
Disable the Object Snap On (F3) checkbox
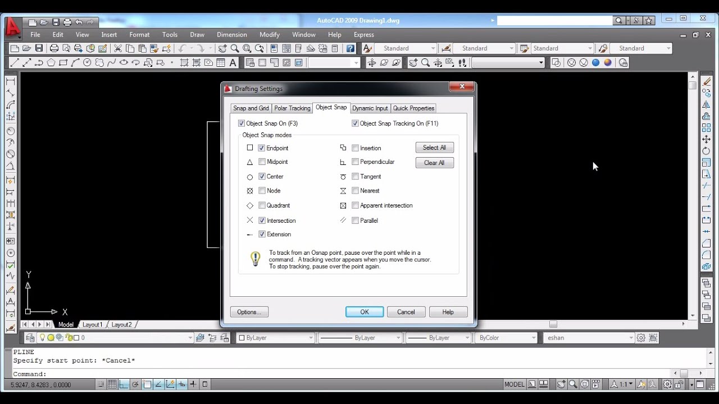[242, 123]
